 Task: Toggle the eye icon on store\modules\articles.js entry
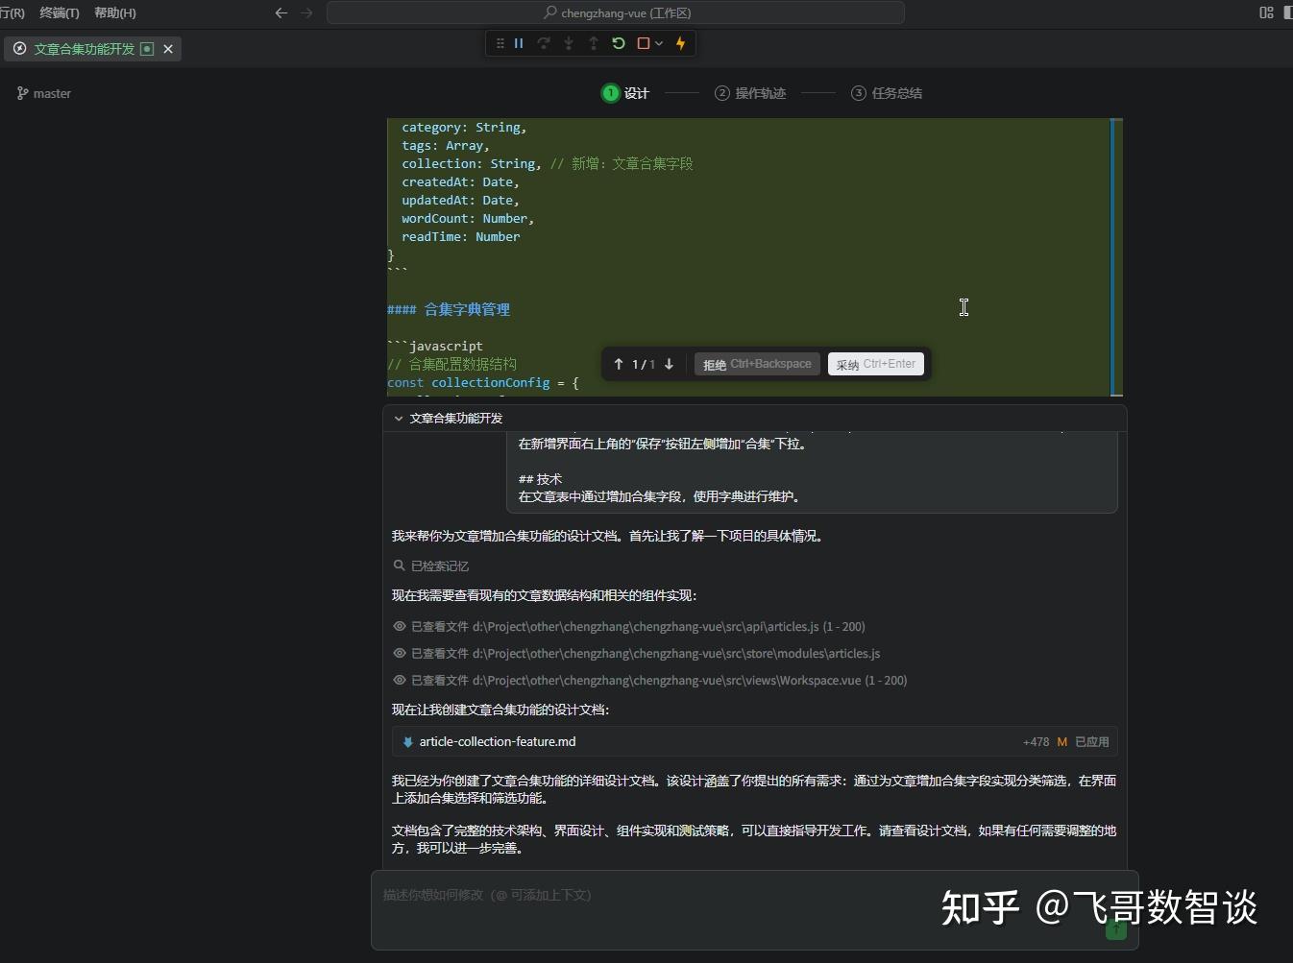coord(400,654)
